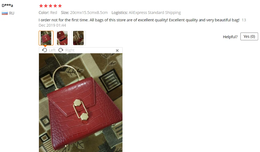Click the rotate left arrow icon
The height and width of the screenshot is (152, 260).
tap(44, 50)
